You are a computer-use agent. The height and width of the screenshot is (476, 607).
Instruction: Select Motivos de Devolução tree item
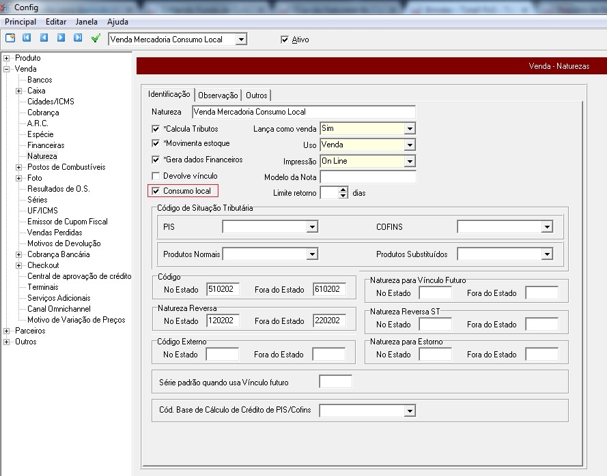(x=64, y=243)
